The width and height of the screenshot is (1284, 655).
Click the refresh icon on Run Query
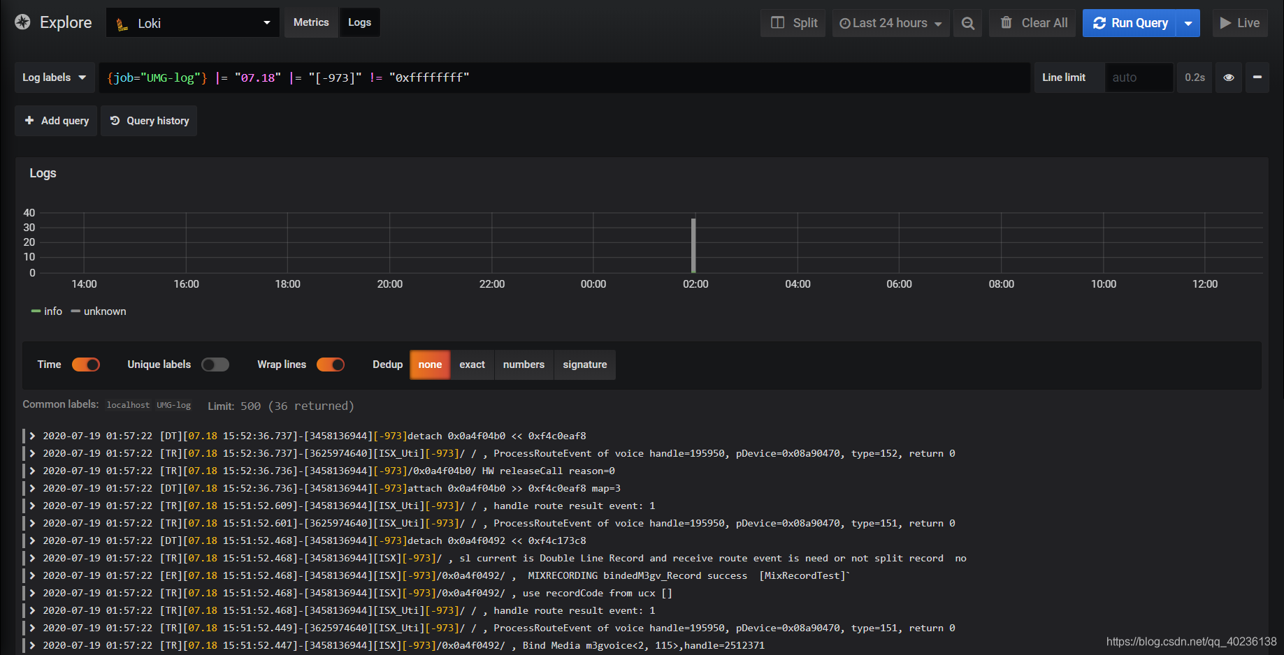coord(1099,23)
